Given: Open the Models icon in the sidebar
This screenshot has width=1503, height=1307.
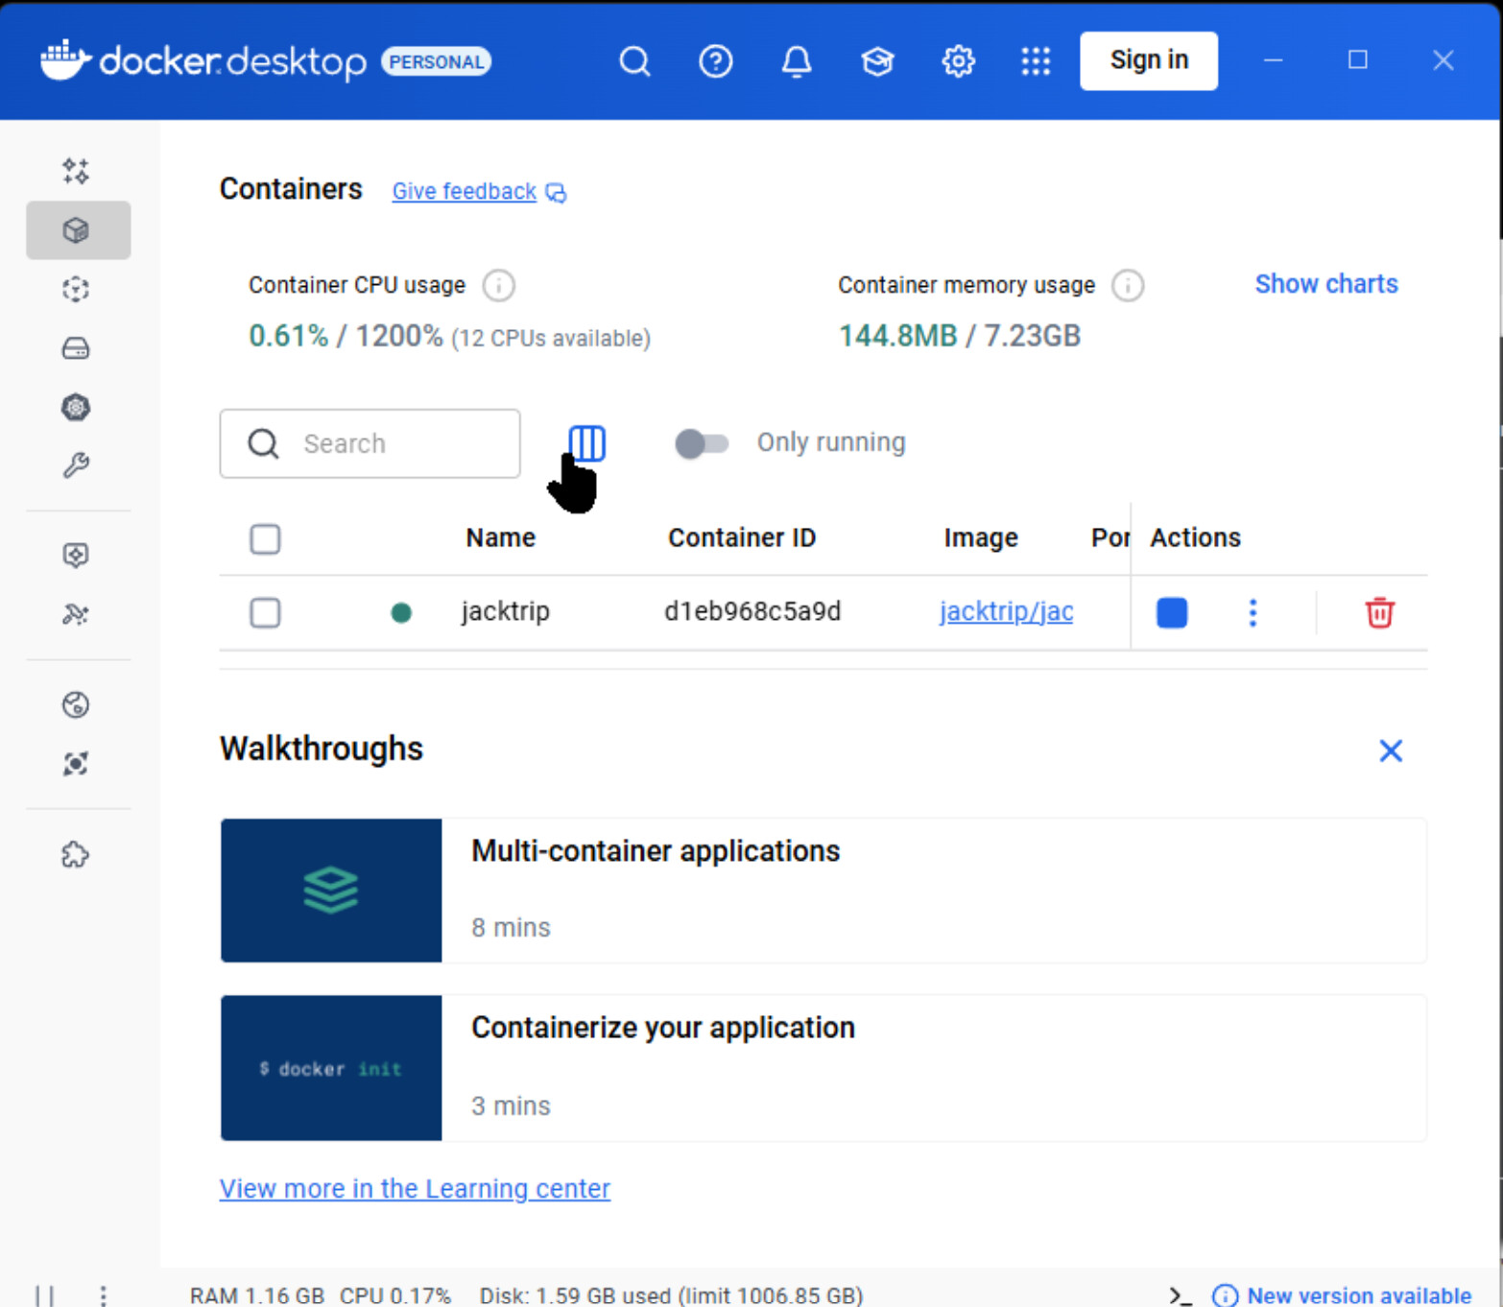Looking at the screenshot, I should click(x=76, y=555).
